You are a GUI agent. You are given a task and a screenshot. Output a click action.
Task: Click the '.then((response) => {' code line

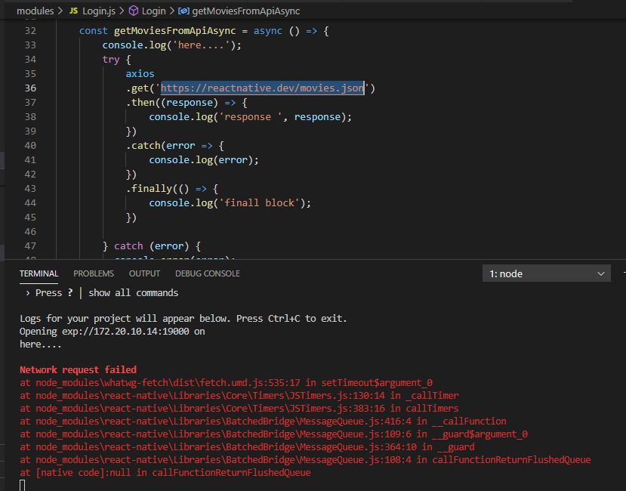click(x=187, y=103)
